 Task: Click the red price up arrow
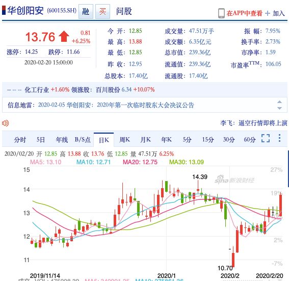pos(64,36)
